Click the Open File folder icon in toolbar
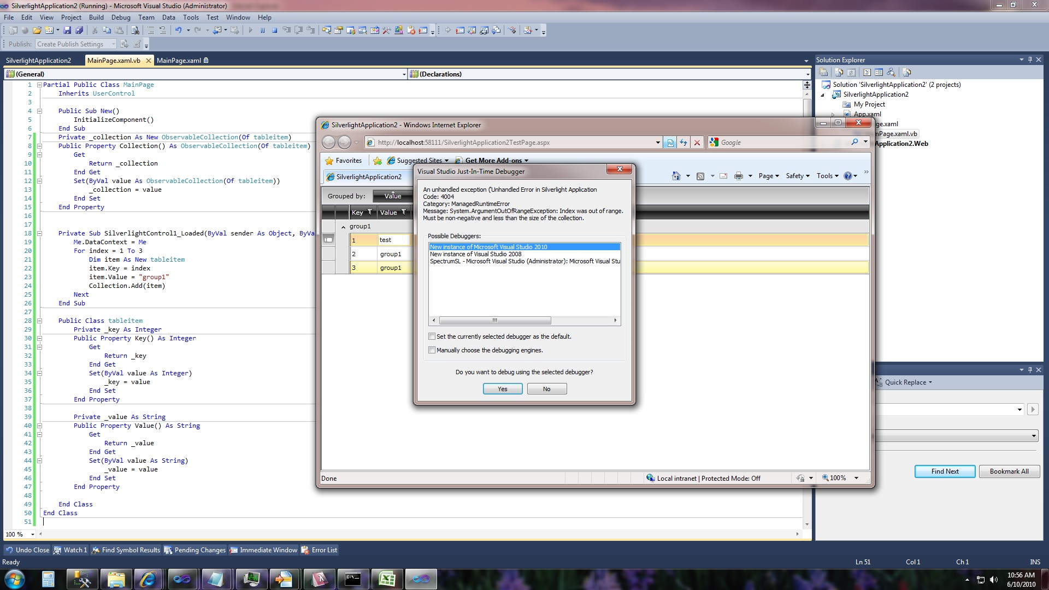Screen dimensions: 1049x590 pos(37,30)
